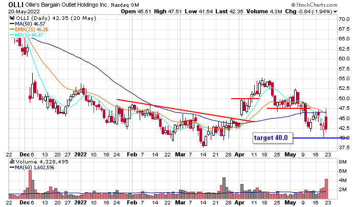The width and height of the screenshot is (358, 207).
Task: Click the 70.0 price axis label
Action: coord(344,19)
